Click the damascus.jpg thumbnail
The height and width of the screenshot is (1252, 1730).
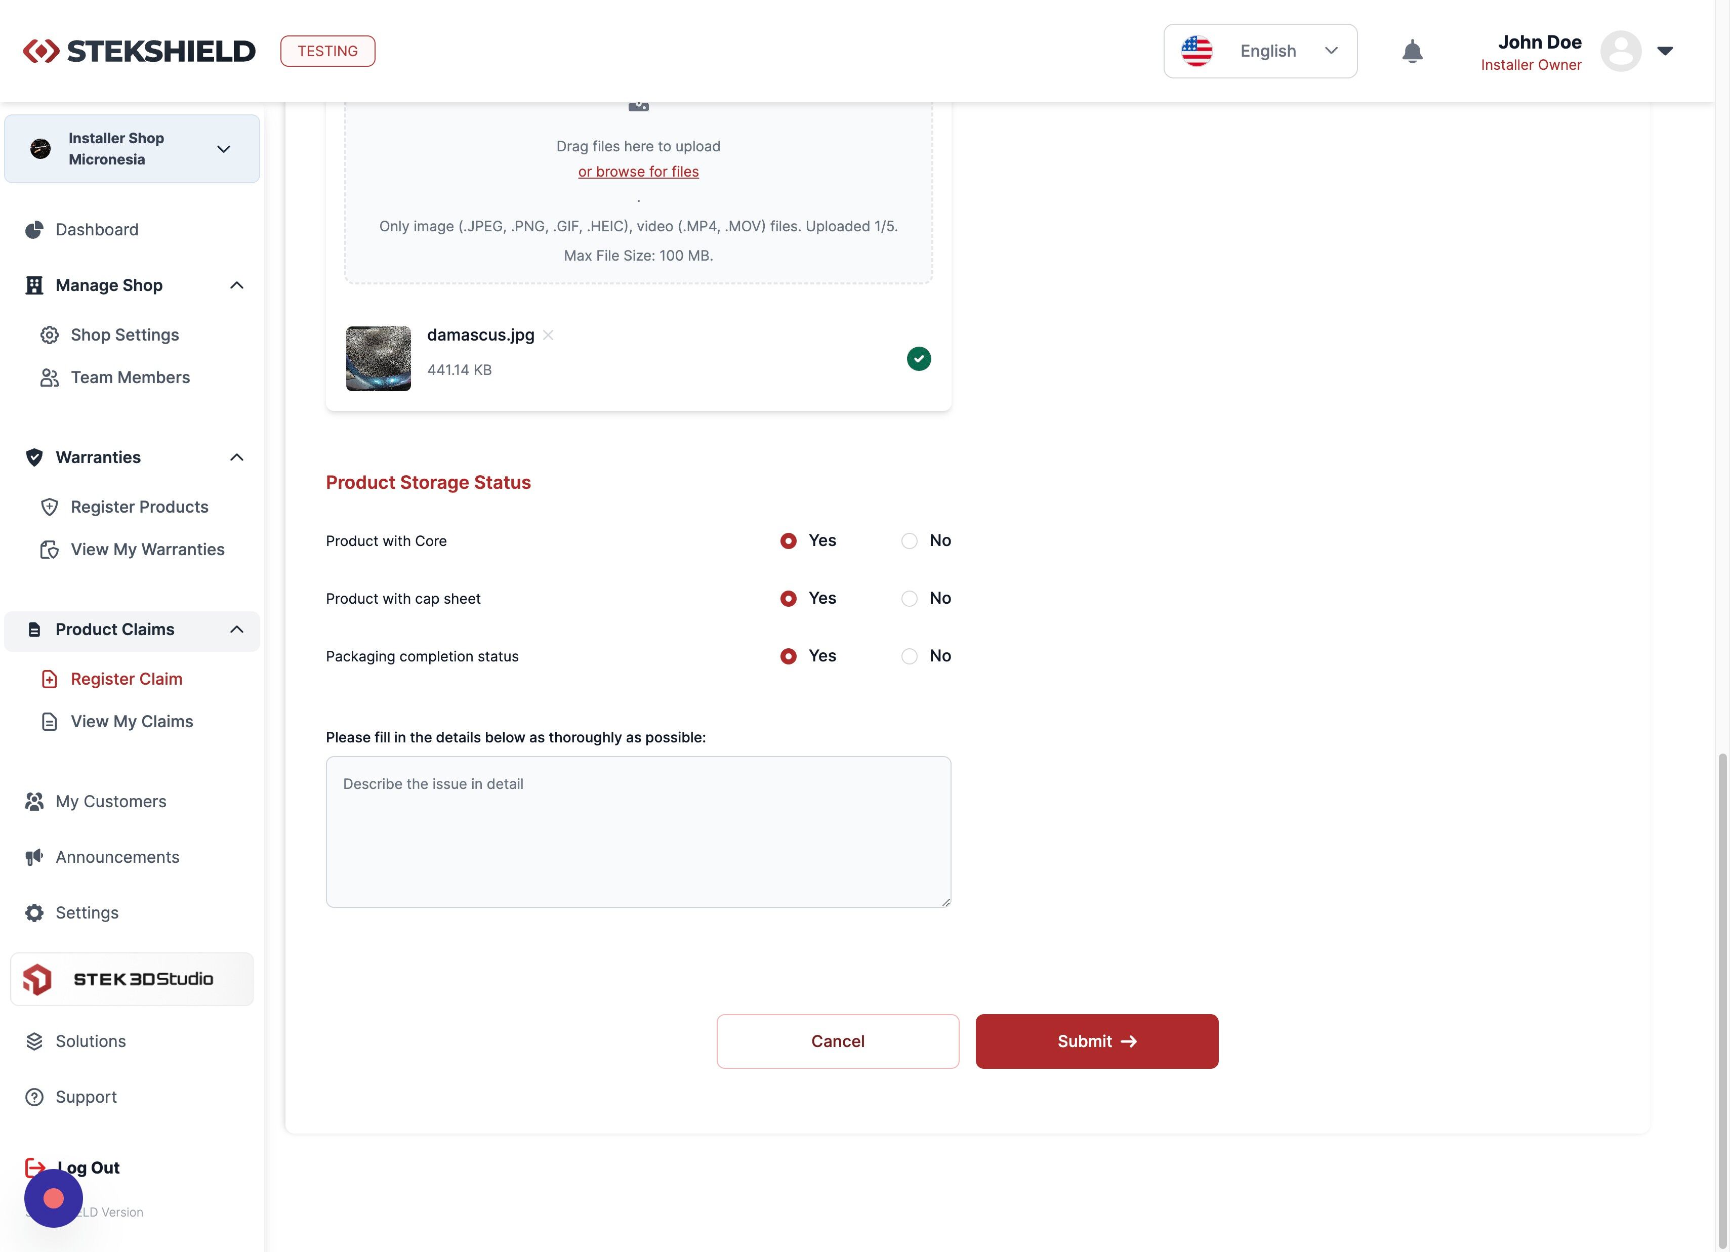click(378, 358)
